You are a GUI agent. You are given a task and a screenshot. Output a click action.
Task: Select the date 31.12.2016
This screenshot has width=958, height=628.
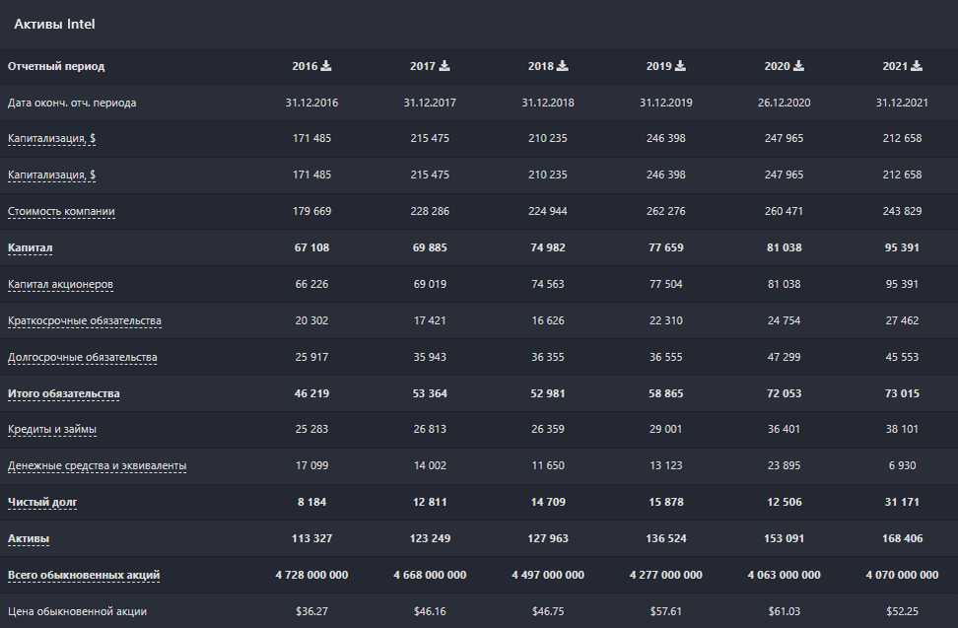point(311,103)
